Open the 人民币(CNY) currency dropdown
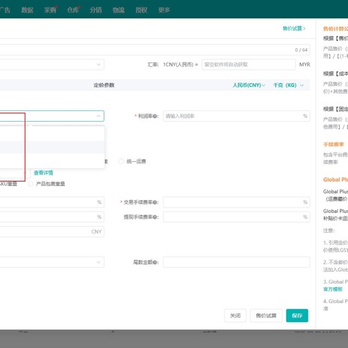348x348 pixels. click(249, 85)
